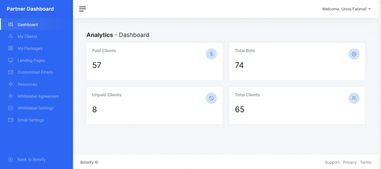The image size is (381, 169).
Task: Click the hamburger menu icon
Action: 83,9
